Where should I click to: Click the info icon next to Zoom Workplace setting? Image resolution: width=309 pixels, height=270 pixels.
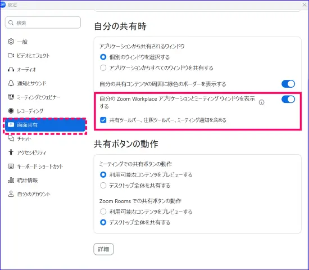pyautogui.click(x=261, y=102)
